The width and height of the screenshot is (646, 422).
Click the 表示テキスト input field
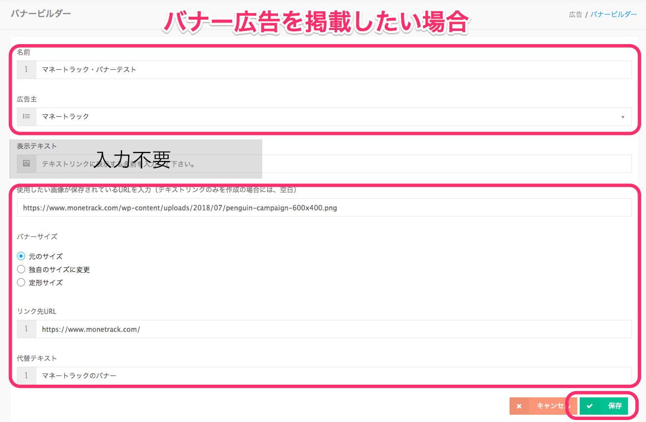click(334, 164)
